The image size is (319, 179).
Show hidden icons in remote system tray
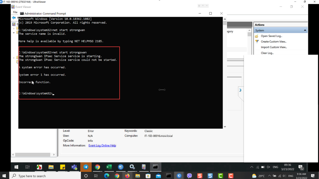click(252, 167)
